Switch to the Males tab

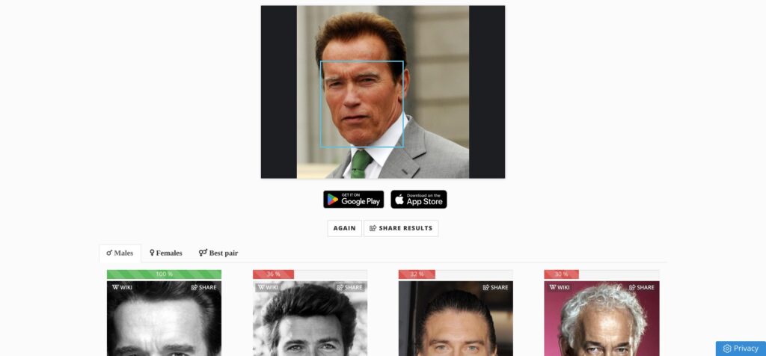point(120,253)
